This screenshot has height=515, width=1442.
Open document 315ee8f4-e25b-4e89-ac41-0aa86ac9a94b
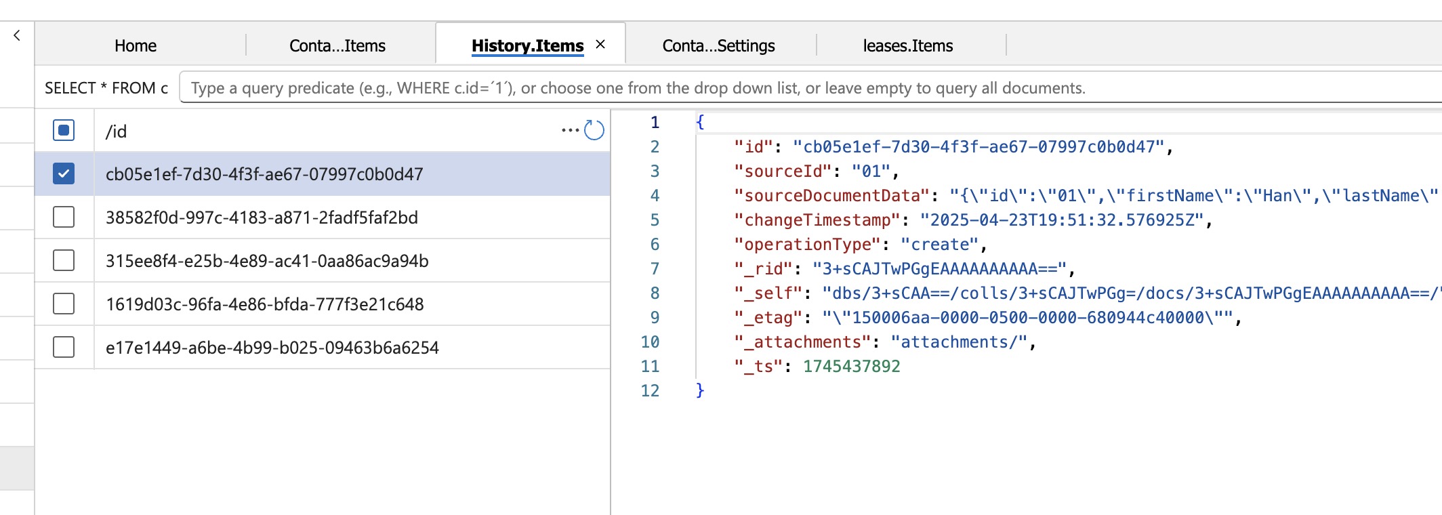[x=267, y=261]
